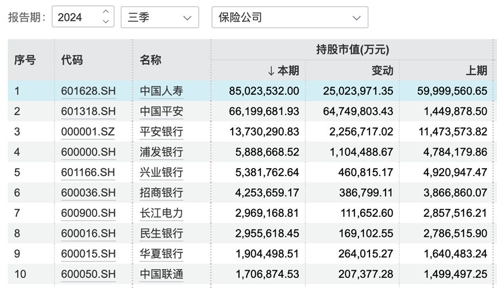Image resolution: width=497 pixels, height=288 pixels.
Task: Click the year increment up arrow
Action: click(105, 12)
